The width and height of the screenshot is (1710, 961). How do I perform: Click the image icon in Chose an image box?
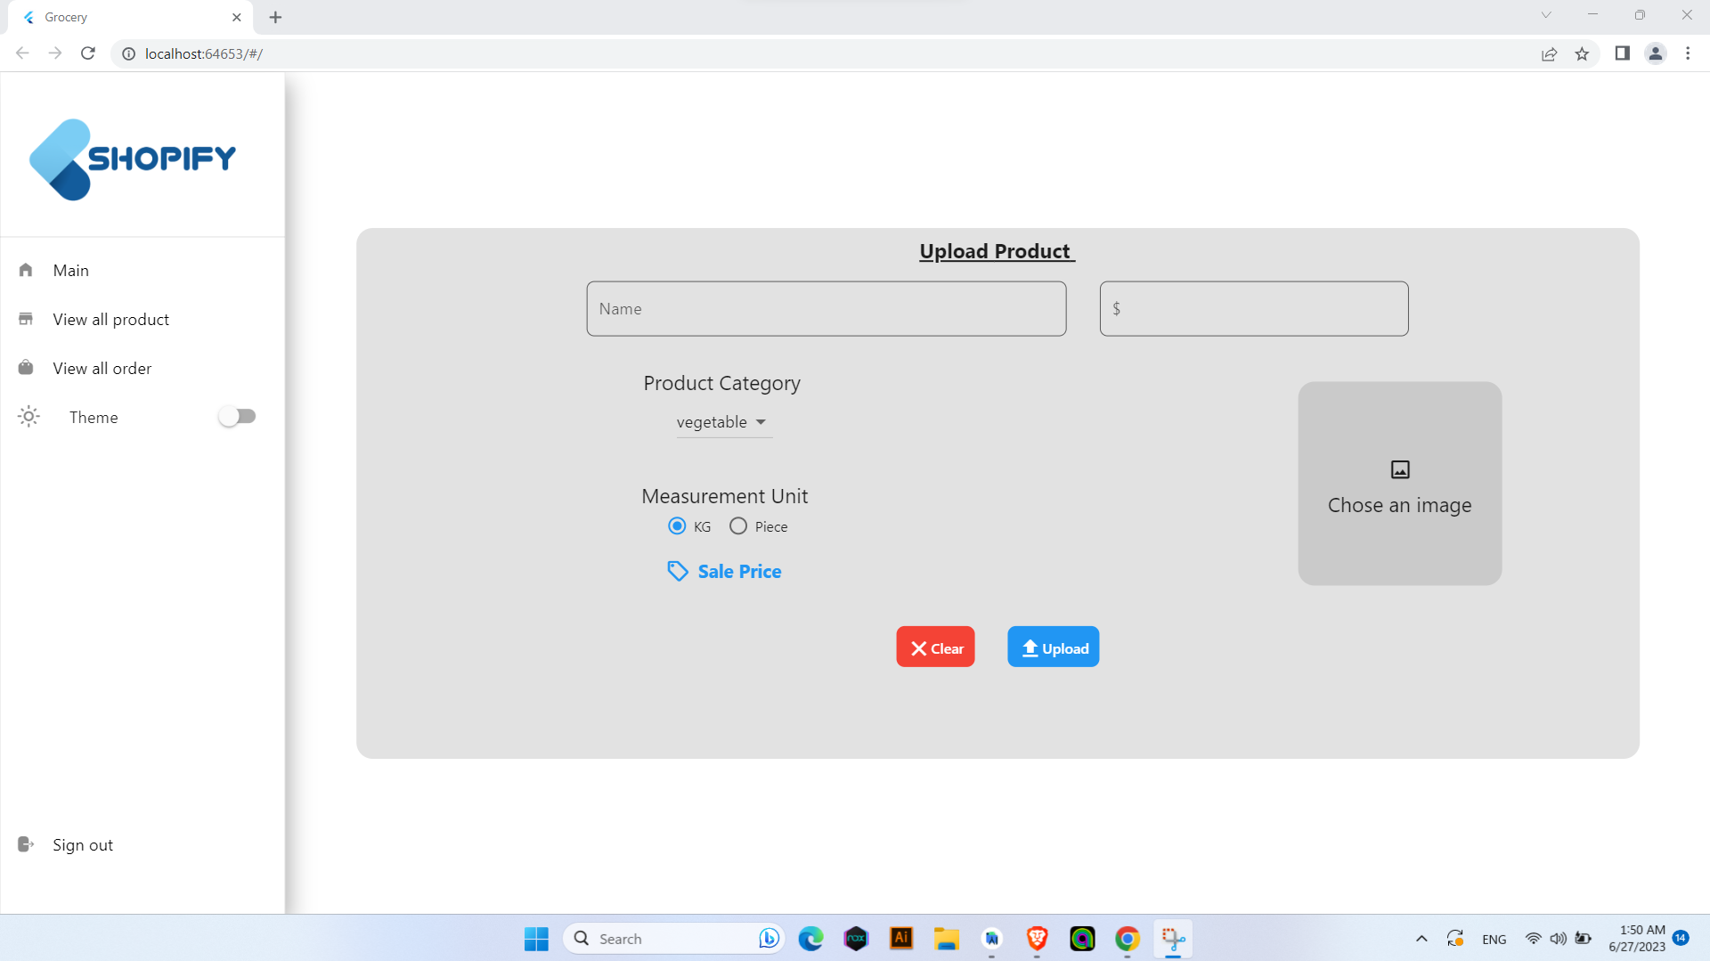tap(1399, 469)
